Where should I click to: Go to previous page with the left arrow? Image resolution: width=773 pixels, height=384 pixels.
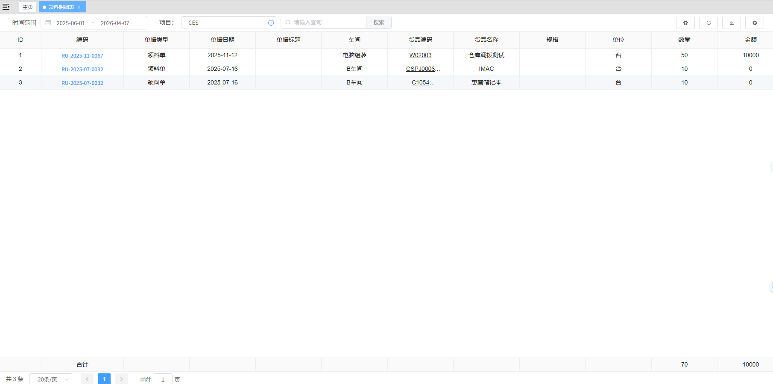[x=87, y=379]
